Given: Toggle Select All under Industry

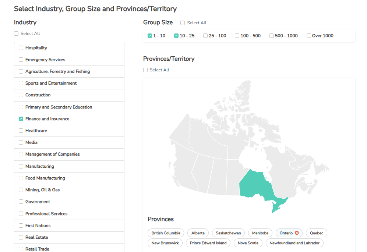Looking at the screenshot, I should point(16,33).
